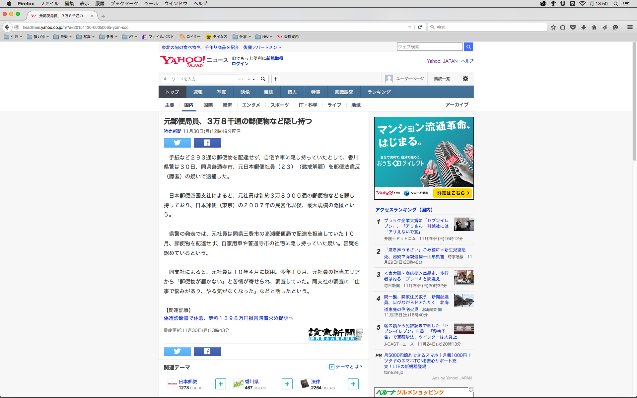637x398 pixels.
Task: Reload the page with the refresh icon
Action: tap(420, 27)
